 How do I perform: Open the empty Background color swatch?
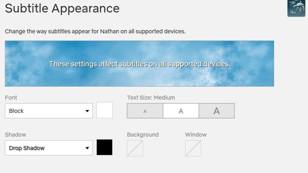[135, 149]
